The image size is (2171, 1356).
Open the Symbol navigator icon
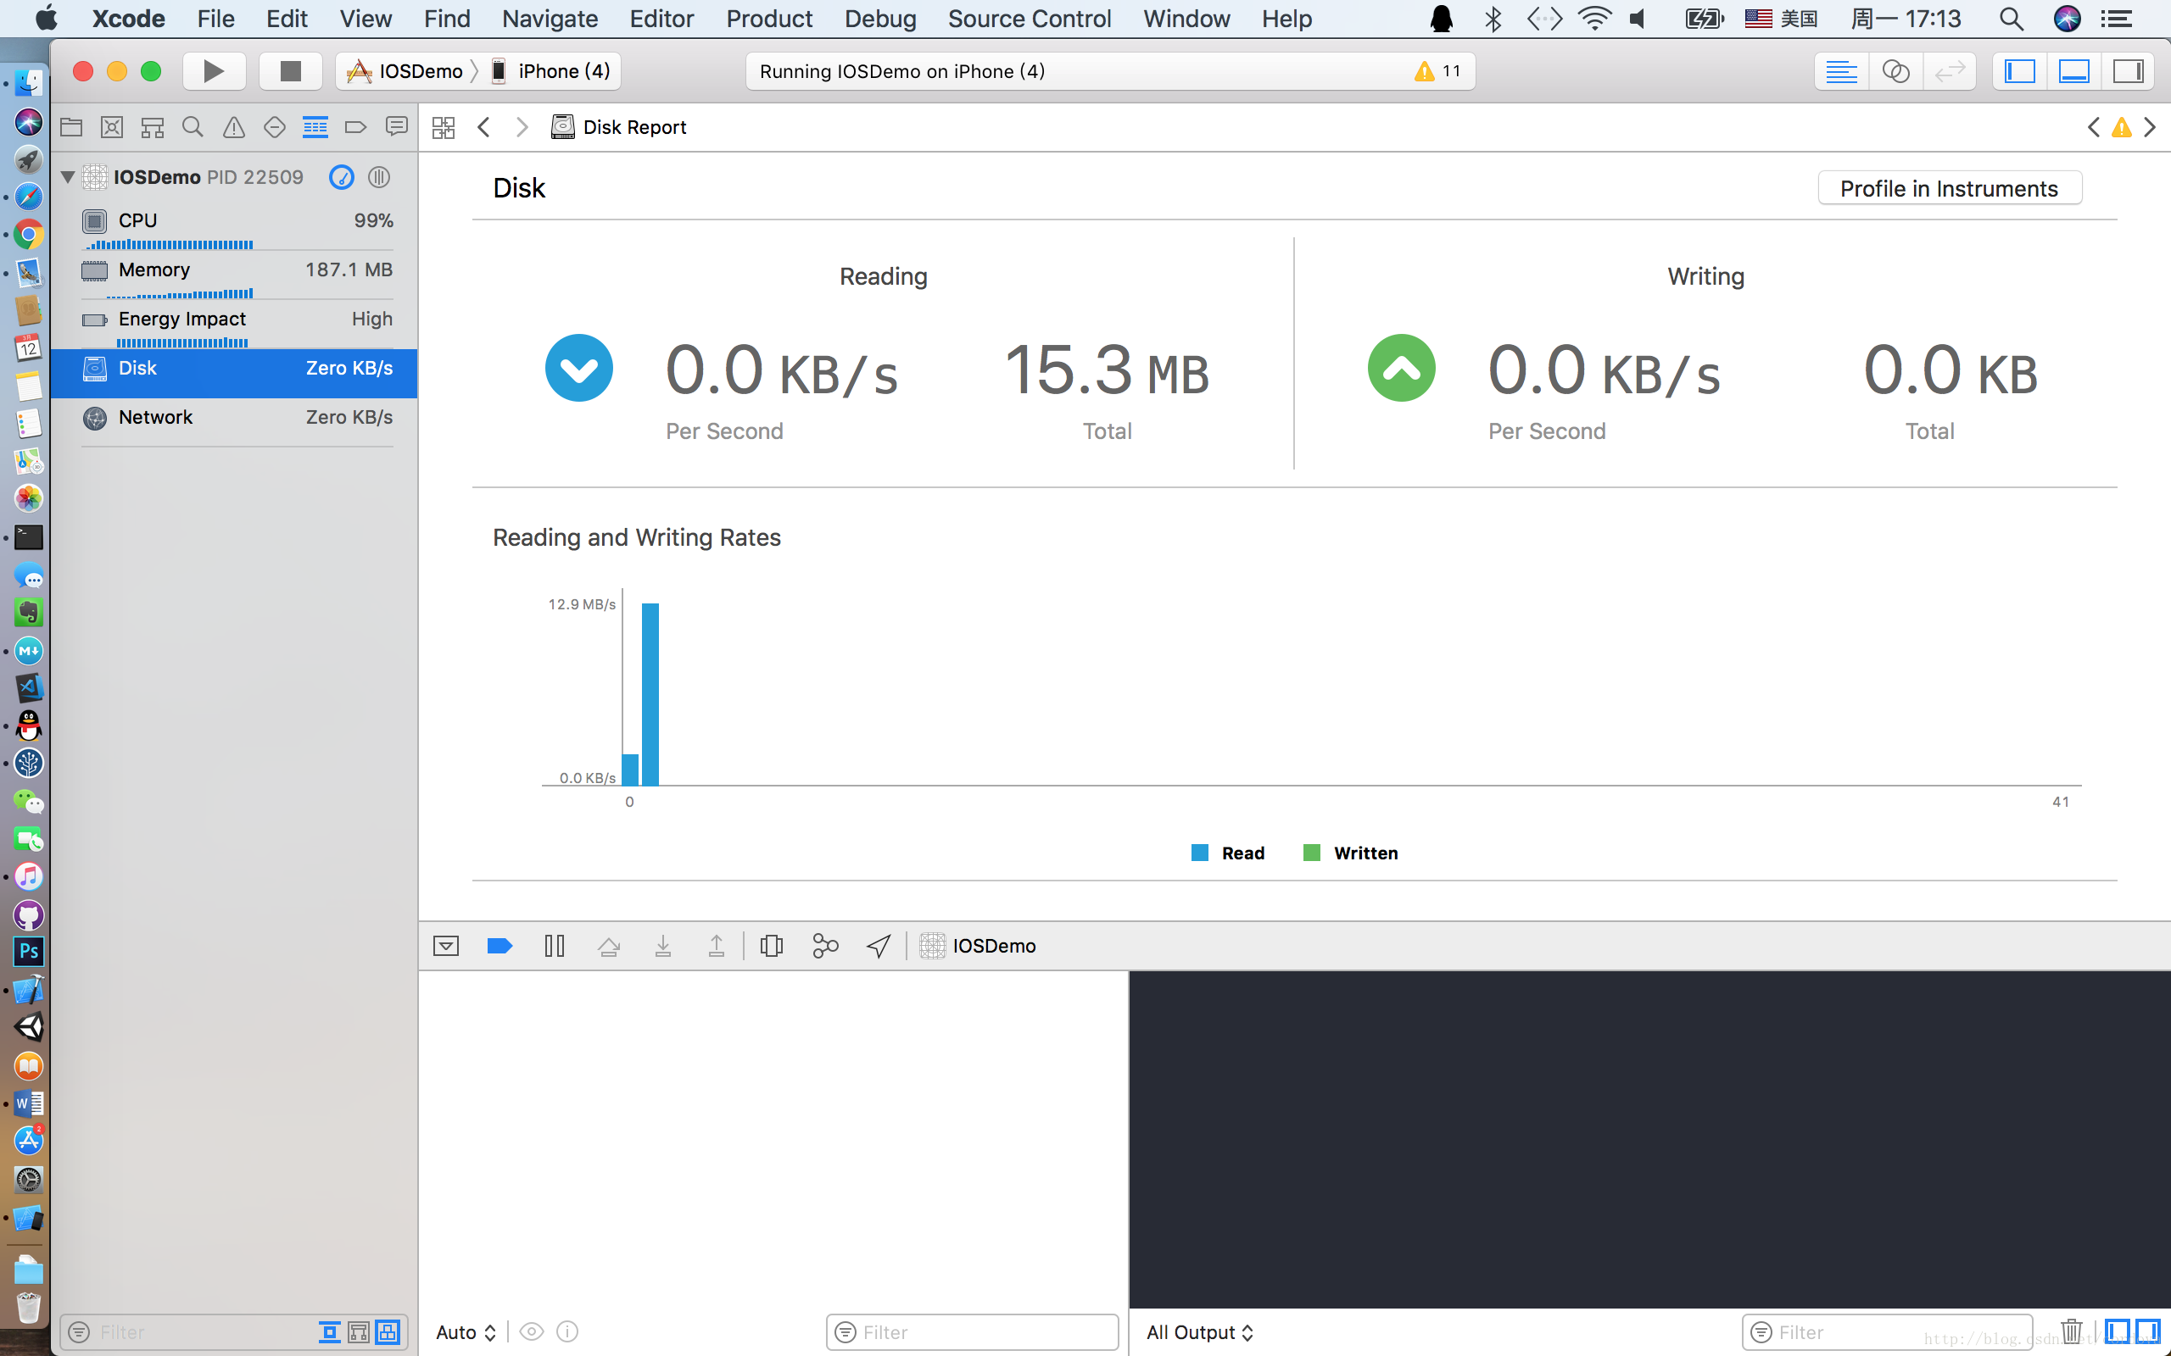(153, 127)
